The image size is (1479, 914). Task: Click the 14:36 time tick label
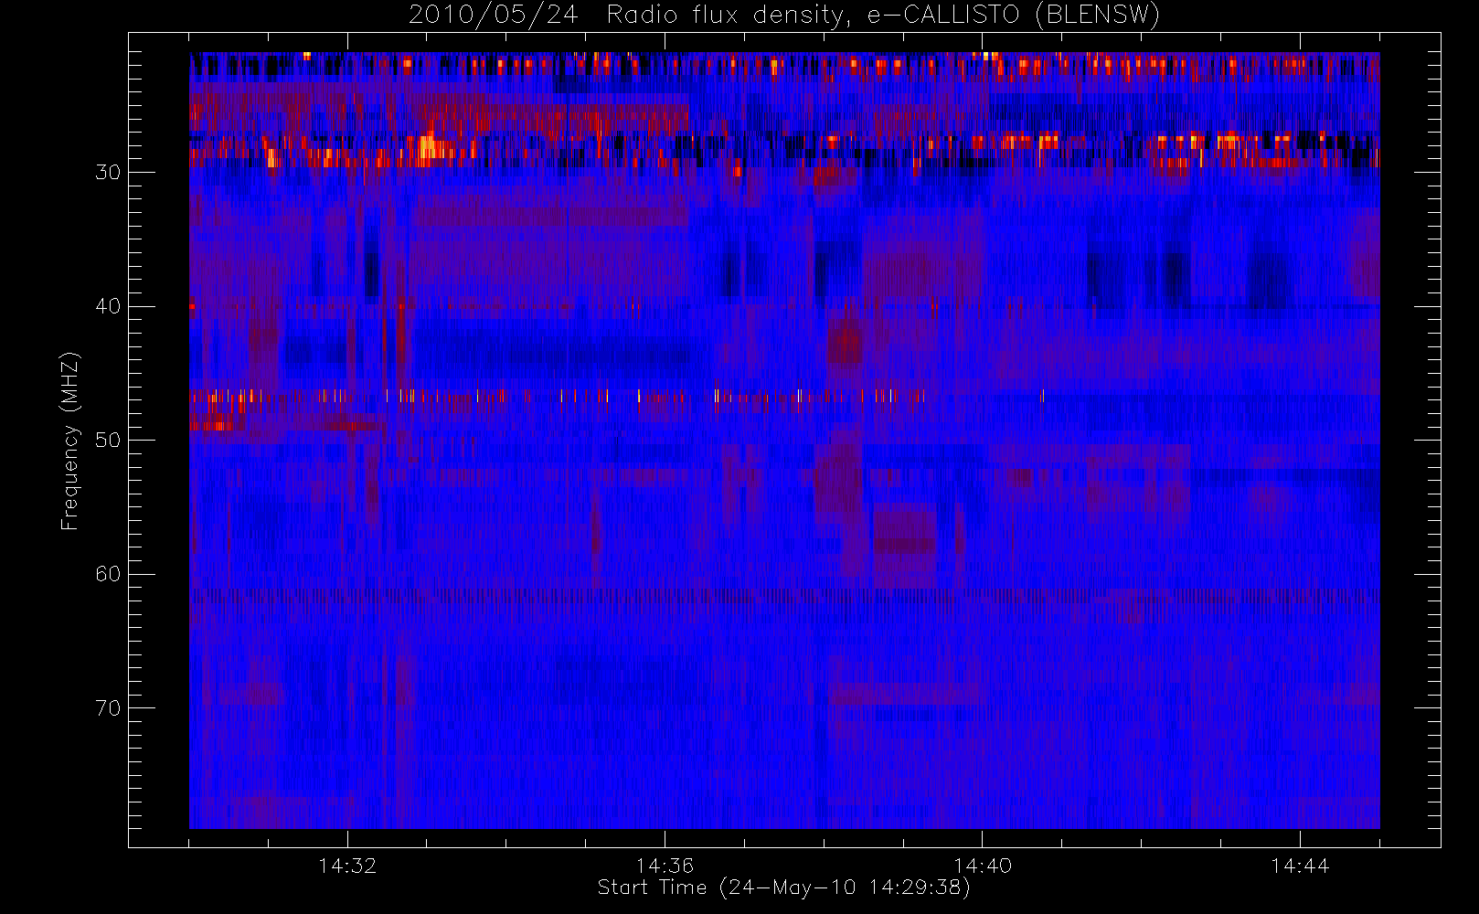pos(665,866)
